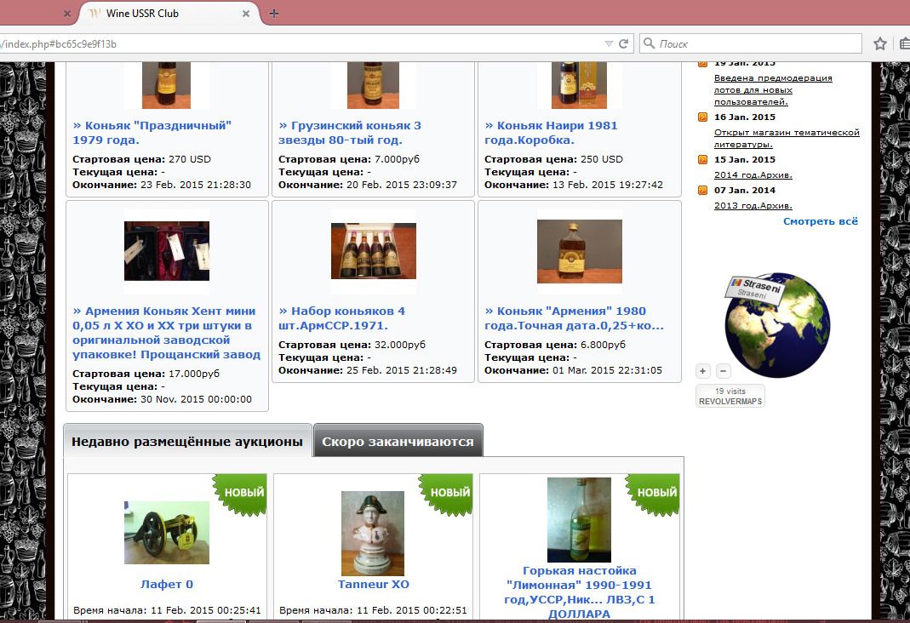Close the Wine USSR Club tab
Viewport: 910px width, 623px height.
246,14
